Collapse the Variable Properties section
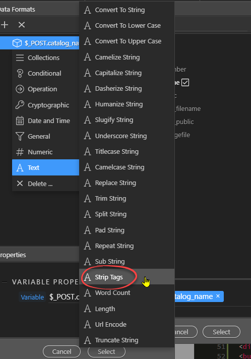 (x=5, y=282)
